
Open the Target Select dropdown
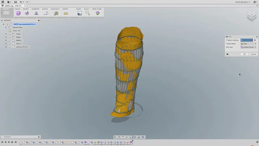coord(248,44)
